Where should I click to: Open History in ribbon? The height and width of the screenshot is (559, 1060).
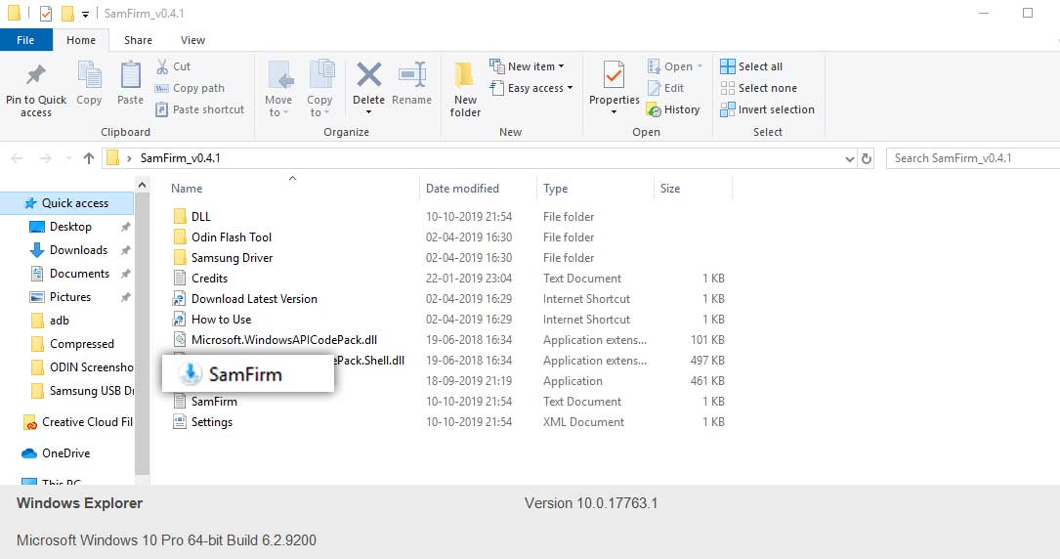coord(673,109)
